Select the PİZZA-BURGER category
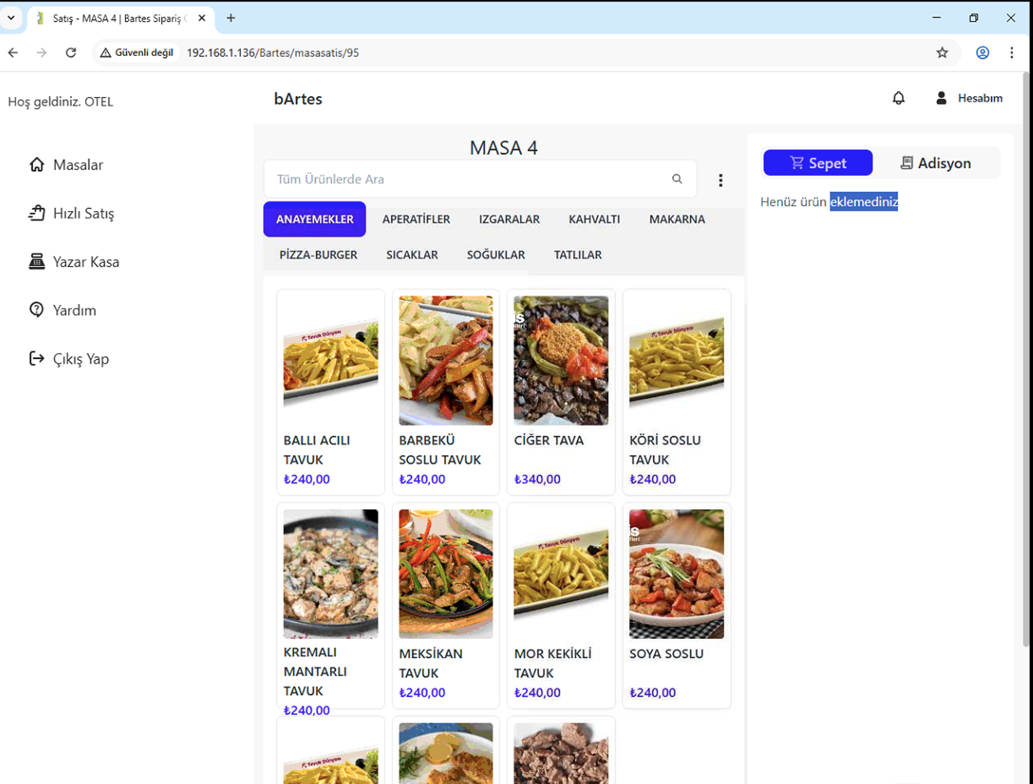 point(318,255)
